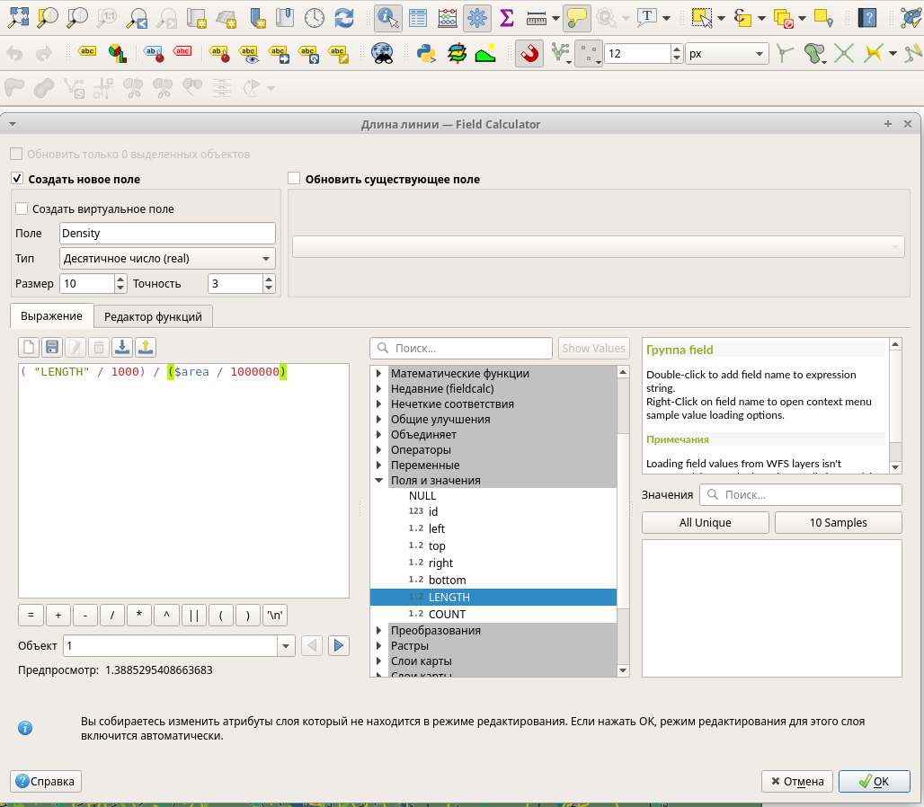The height and width of the screenshot is (807, 924).
Task: Tick the 'Создать виртуальное поле' checkbox
Action: (22, 208)
